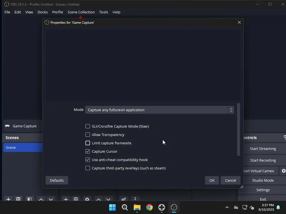Image resolution: width=286 pixels, height=214 pixels.
Task: Open the Edit menu
Action: coord(18,12)
